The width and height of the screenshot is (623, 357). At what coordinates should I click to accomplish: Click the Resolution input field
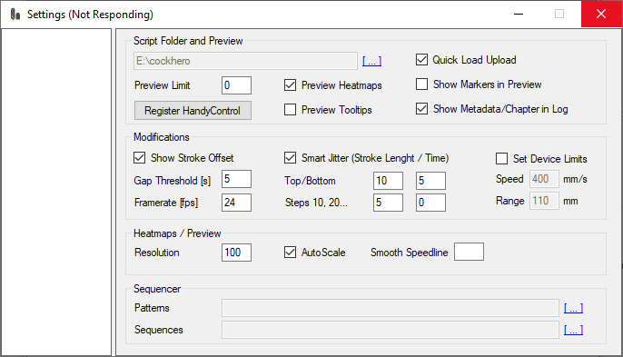(236, 253)
